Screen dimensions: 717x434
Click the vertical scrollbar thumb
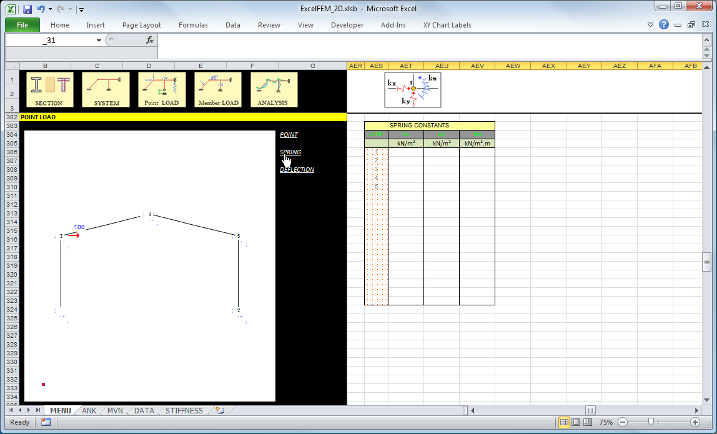point(707,262)
